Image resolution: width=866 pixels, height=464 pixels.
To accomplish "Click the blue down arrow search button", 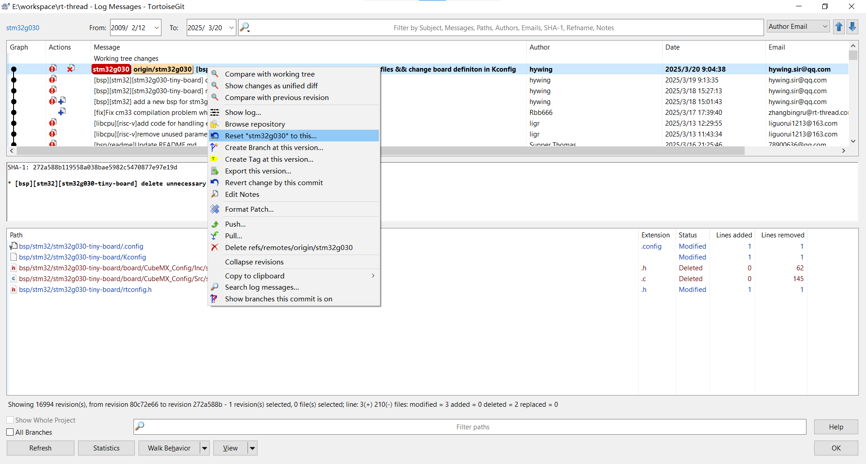I will coord(852,27).
